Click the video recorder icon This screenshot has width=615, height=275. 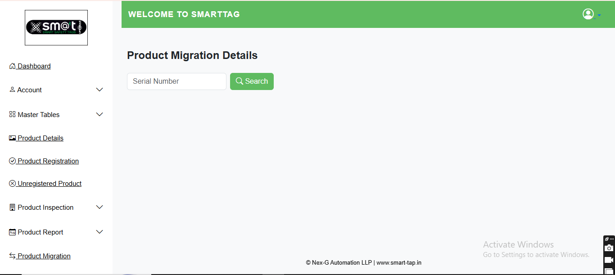coord(609,260)
